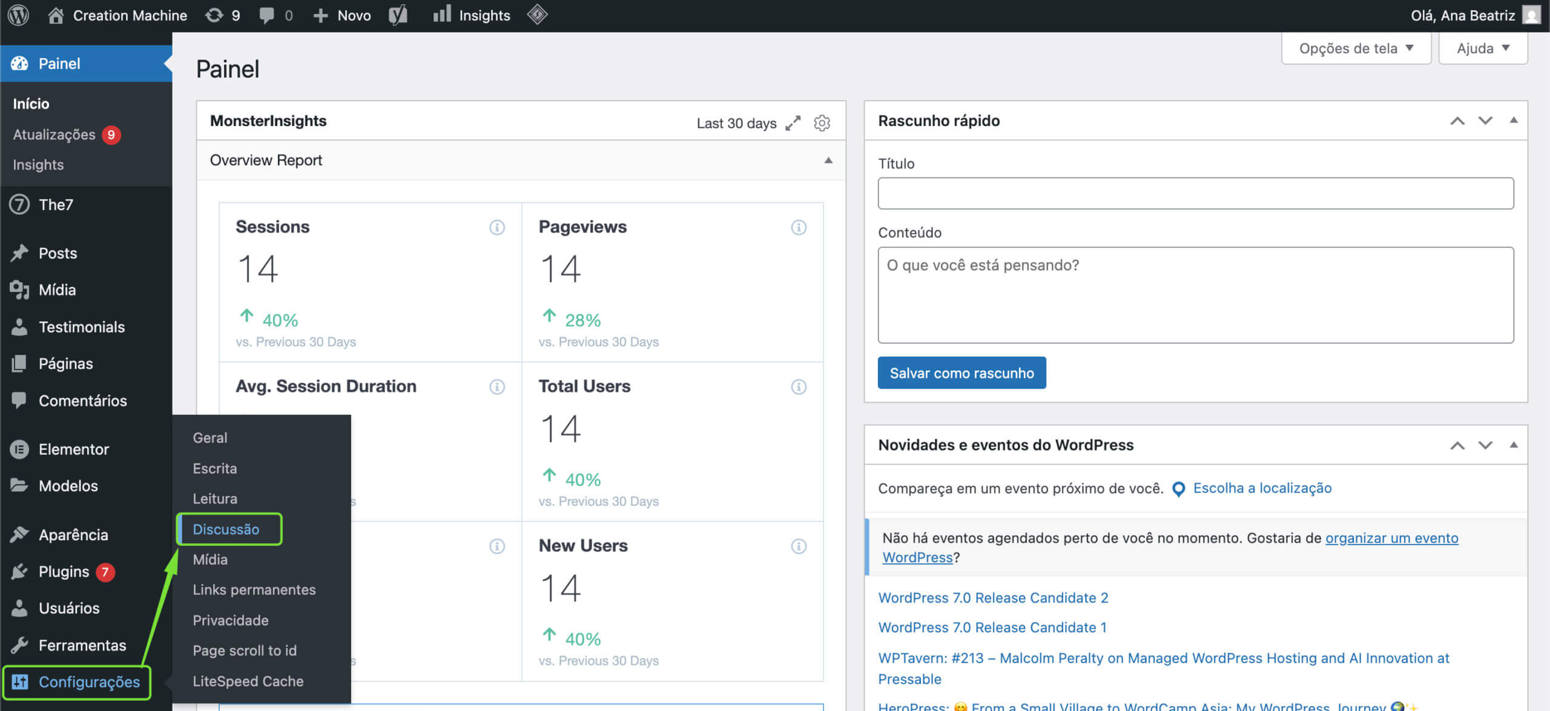Move Novidades e eventos widget up
This screenshot has width=1550, height=711.
click(1457, 446)
